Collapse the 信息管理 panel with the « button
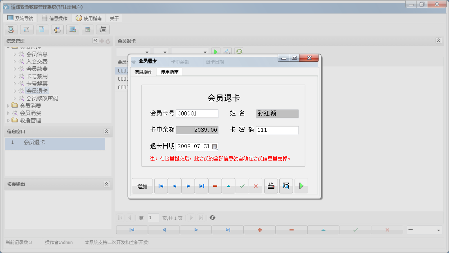Viewport: 449px width, 253px height. click(95, 41)
